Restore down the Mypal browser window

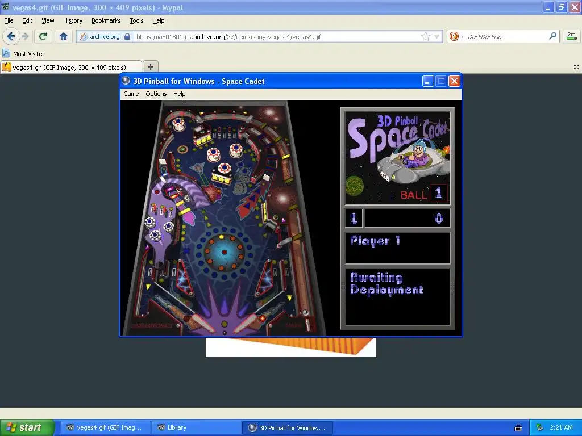562,7
